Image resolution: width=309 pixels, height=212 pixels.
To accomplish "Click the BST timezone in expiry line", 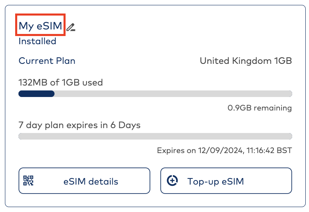I will click(x=284, y=151).
